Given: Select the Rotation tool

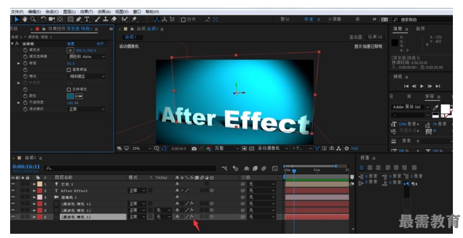Looking at the screenshot, I should pyautogui.click(x=43, y=19).
